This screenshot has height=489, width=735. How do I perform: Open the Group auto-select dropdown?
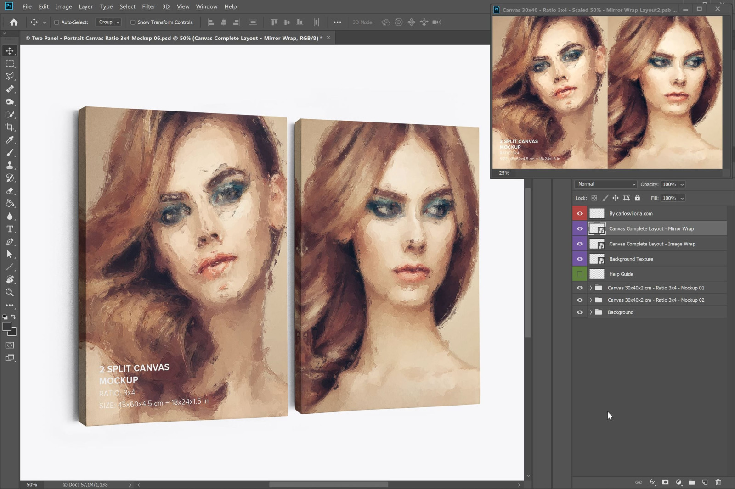[109, 22]
